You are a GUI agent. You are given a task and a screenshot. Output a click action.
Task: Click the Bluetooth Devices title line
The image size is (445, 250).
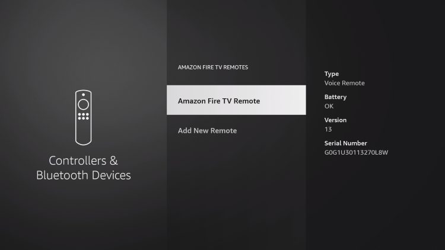[x=84, y=175]
